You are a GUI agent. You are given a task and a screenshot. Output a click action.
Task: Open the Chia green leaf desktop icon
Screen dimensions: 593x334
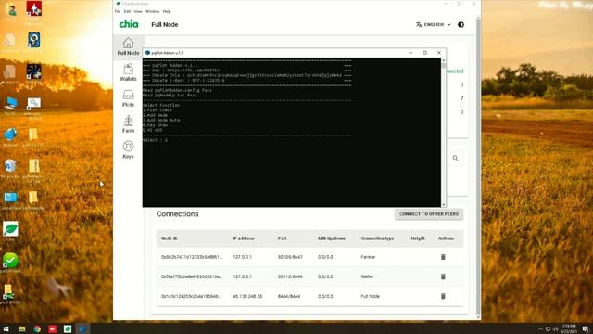[10, 231]
